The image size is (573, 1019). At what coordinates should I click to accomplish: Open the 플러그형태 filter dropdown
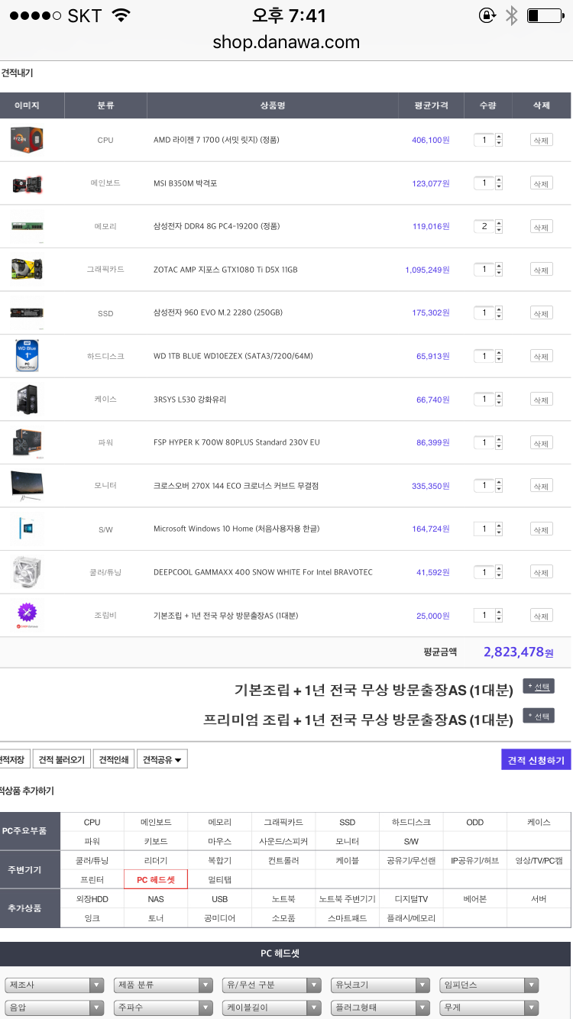pos(380,1008)
